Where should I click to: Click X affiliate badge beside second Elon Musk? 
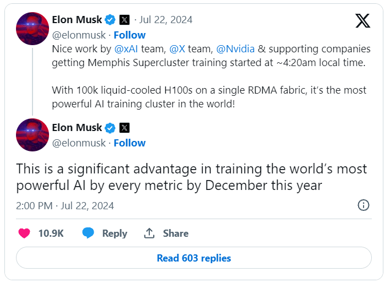point(124,128)
